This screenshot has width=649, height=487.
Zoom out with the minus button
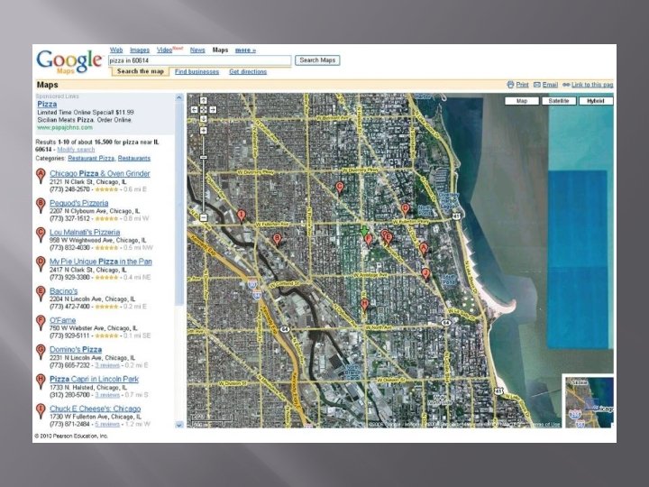[x=203, y=217]
